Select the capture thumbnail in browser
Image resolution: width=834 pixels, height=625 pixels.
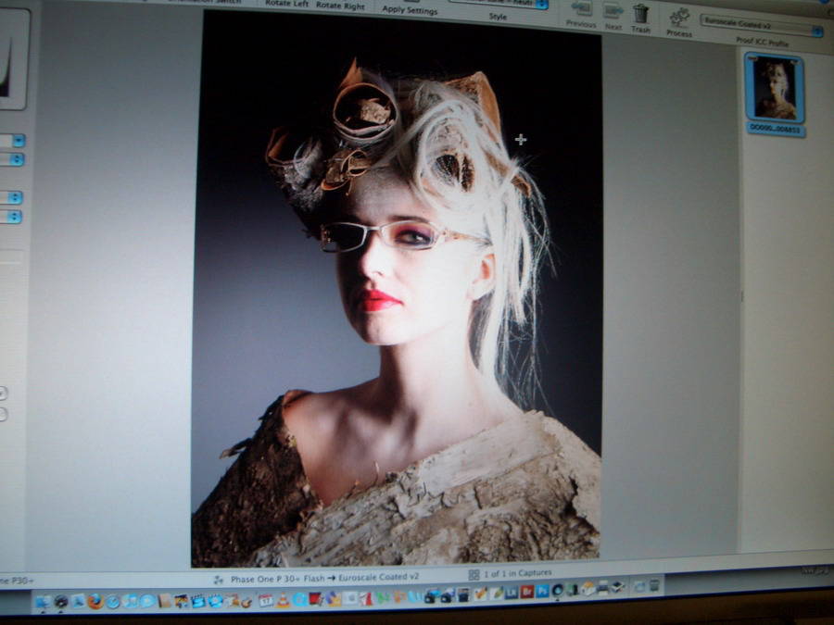[774, 89]
